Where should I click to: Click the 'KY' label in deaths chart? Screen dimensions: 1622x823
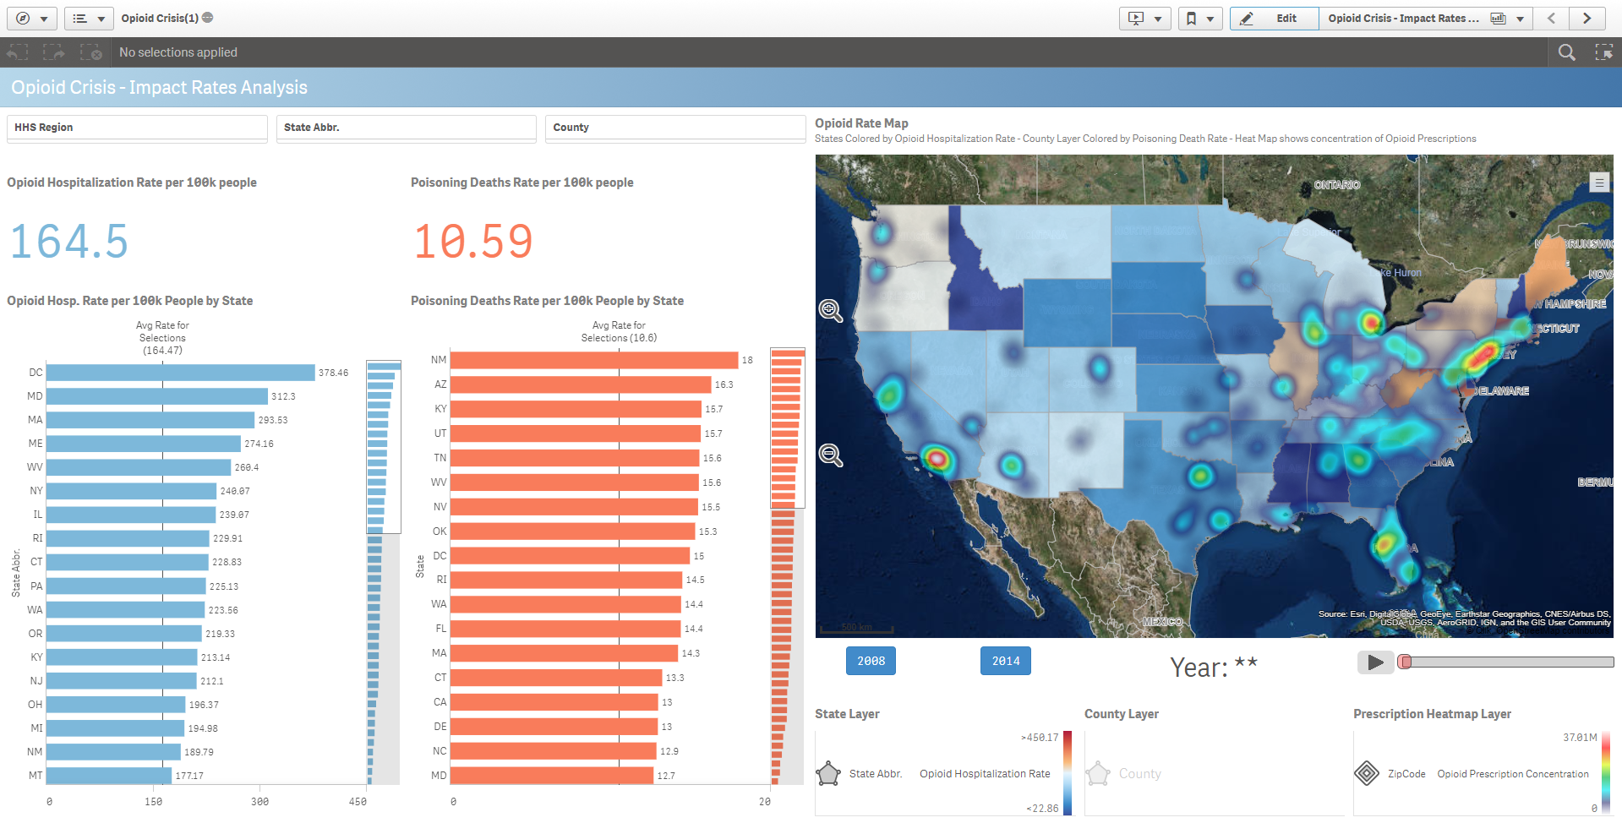[440, 409]
